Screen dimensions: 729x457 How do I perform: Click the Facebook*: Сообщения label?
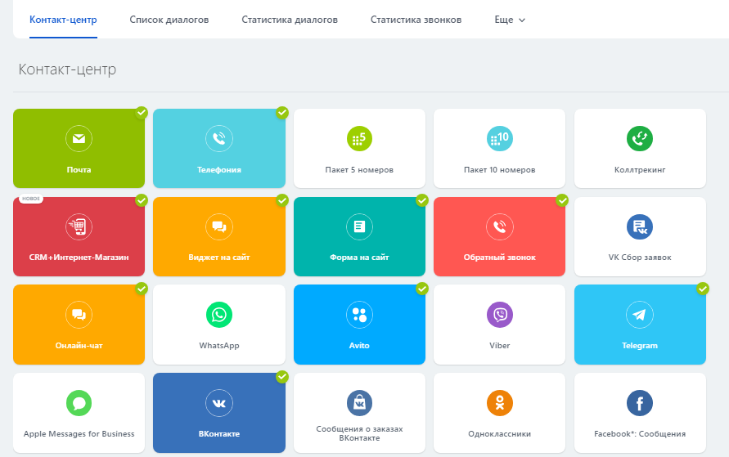point(640,434)
